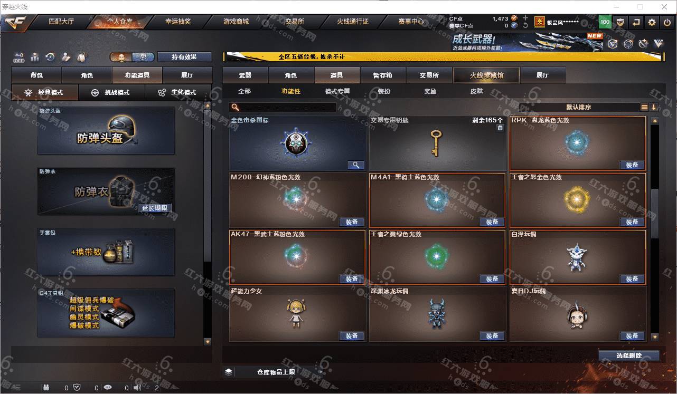Click the return arrow icon in top bar
This screenshot has width=677, height=394.
tap(636, 22)
